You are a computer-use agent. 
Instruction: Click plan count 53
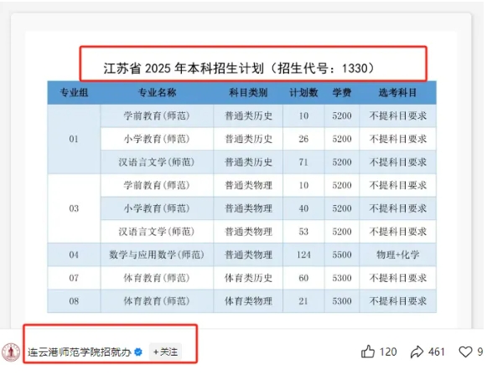[303, 232]
